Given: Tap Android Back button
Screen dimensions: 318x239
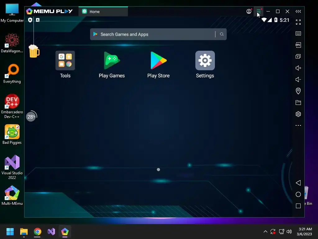Looking at the screenshot, I should pos(298,183).
